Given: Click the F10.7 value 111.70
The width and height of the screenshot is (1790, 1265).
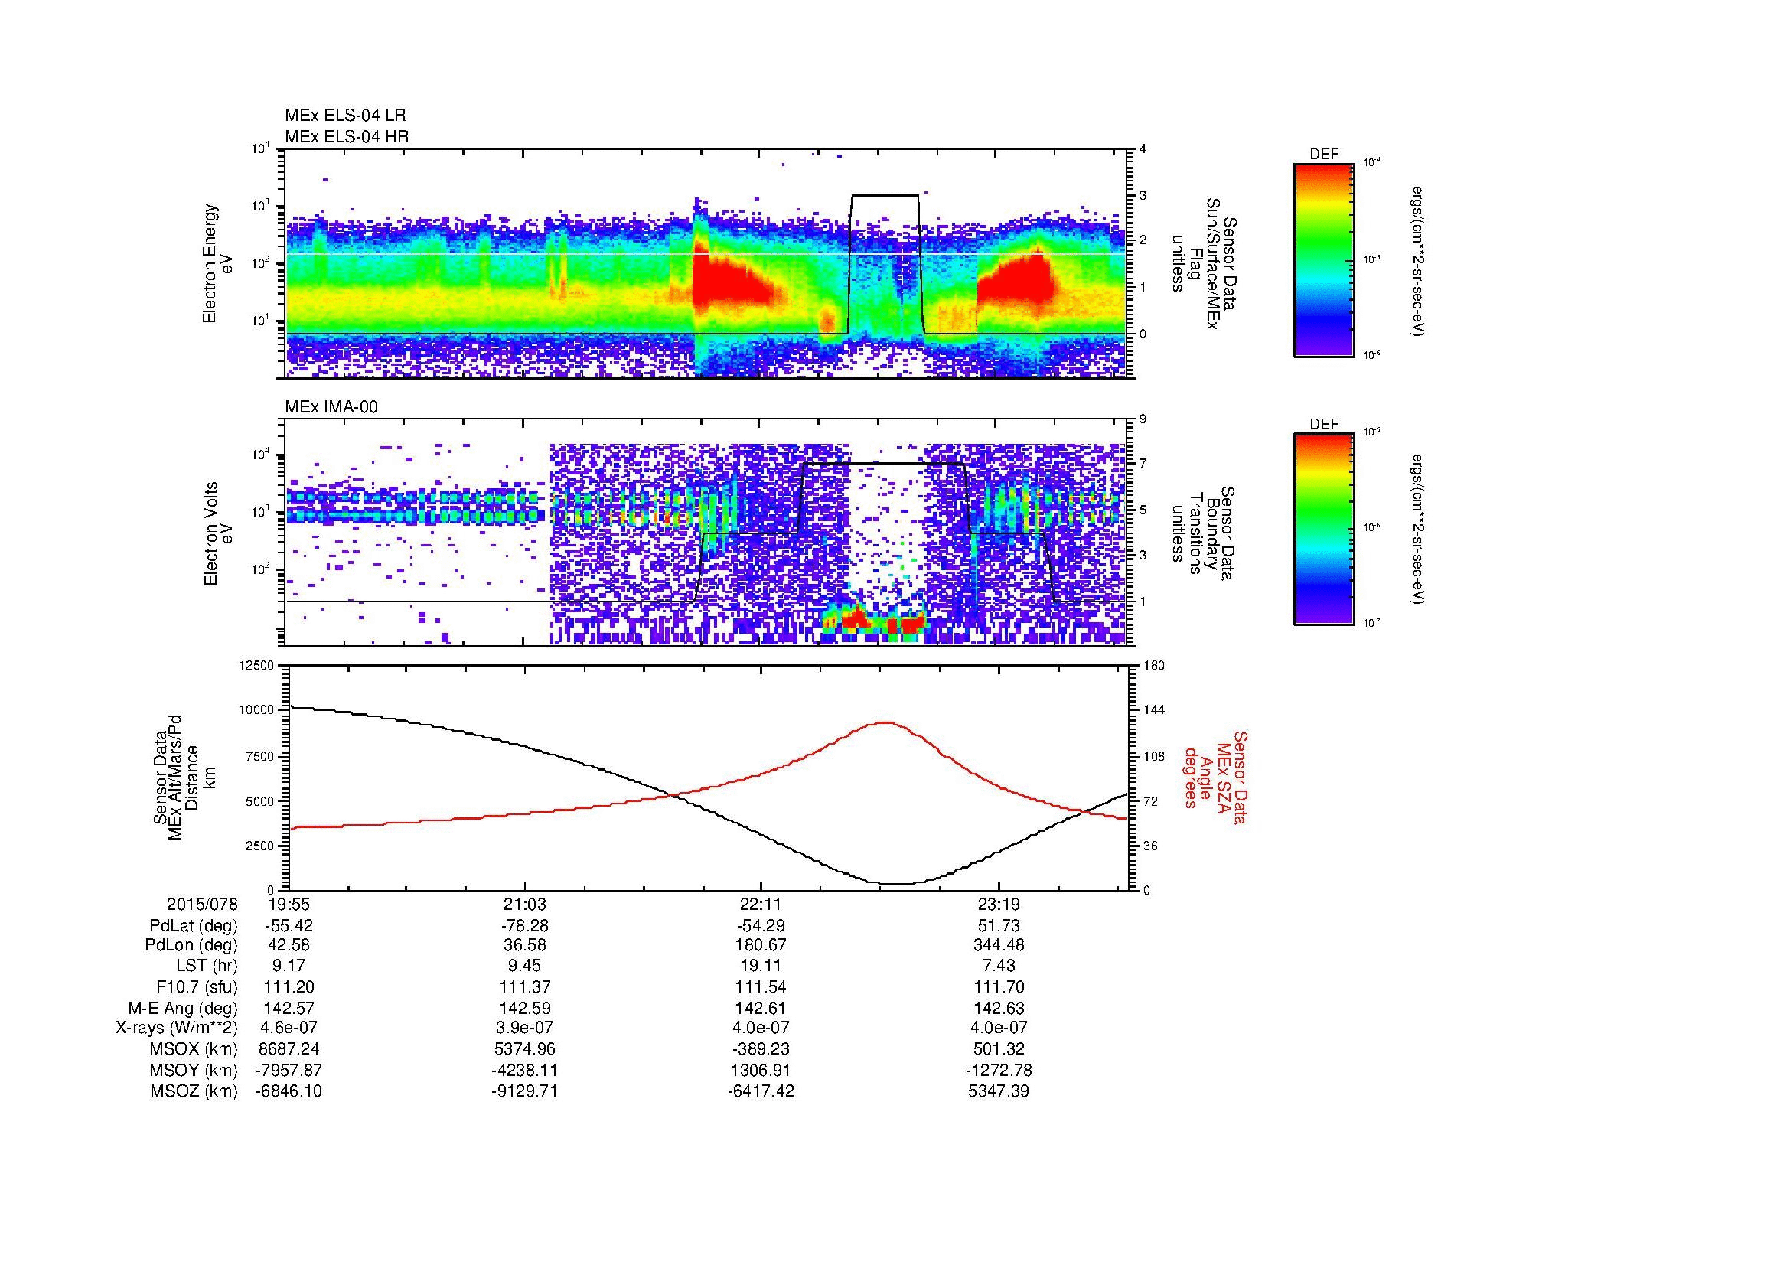Looking at the screenshot, I should [x=999, y=986].
